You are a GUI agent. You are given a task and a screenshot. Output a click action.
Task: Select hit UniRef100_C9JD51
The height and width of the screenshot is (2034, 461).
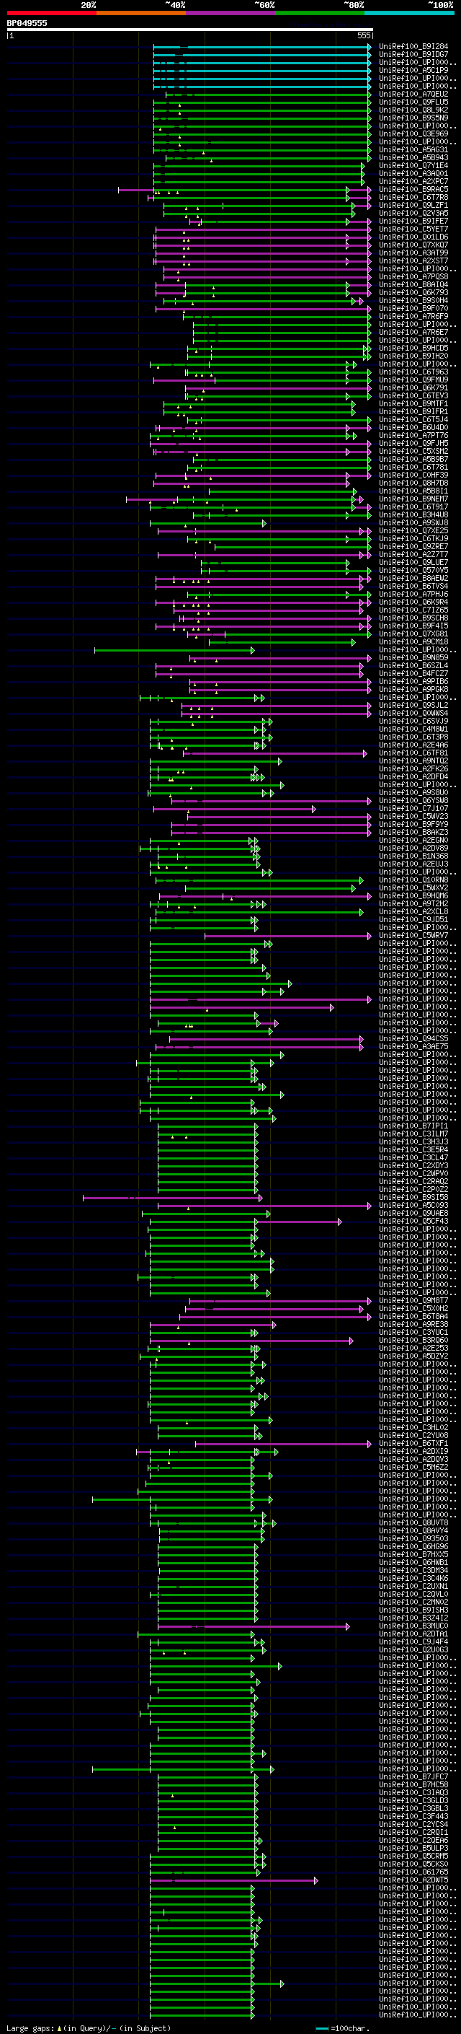coord(413,920)
